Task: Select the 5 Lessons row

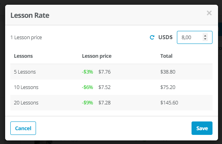Action: [111, 72]
